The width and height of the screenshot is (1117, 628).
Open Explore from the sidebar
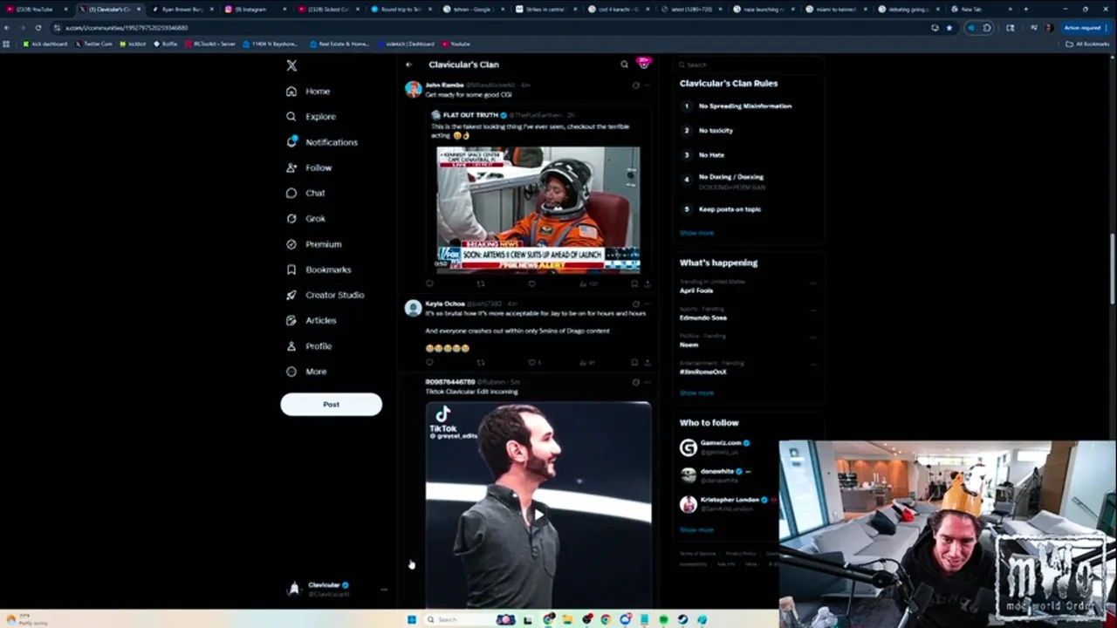pos(311,116)
